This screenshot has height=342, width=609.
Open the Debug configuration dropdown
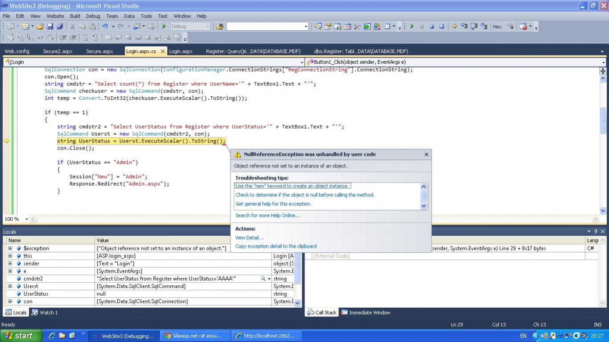coord(208,27)
